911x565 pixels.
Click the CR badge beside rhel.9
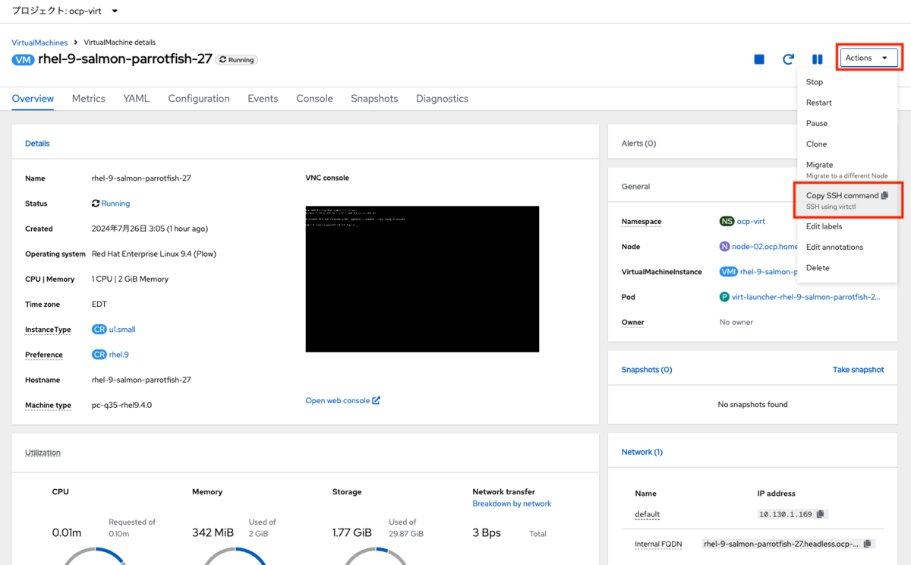[99, 355]
